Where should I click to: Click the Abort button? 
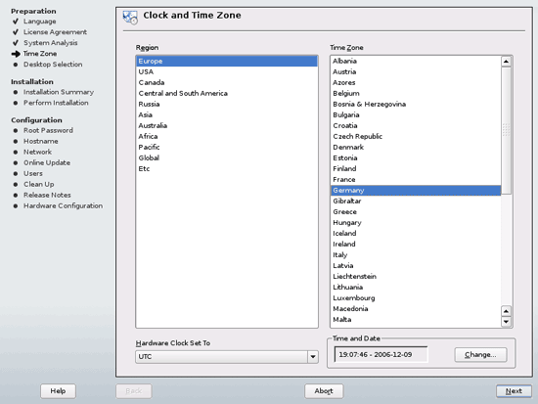click(324, 391)
